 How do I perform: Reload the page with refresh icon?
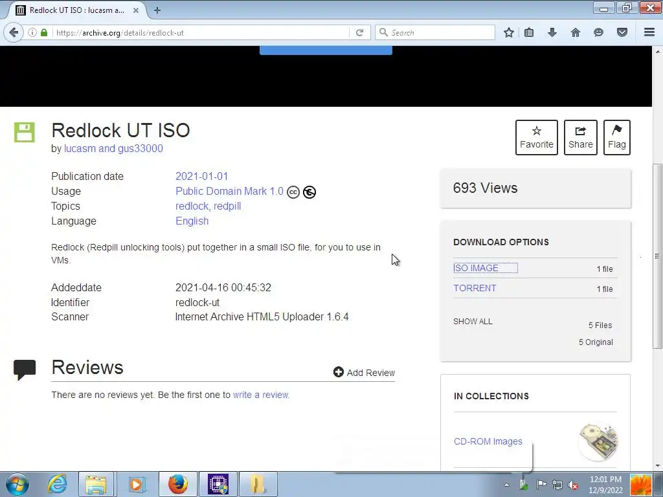[x=360, y=32]
